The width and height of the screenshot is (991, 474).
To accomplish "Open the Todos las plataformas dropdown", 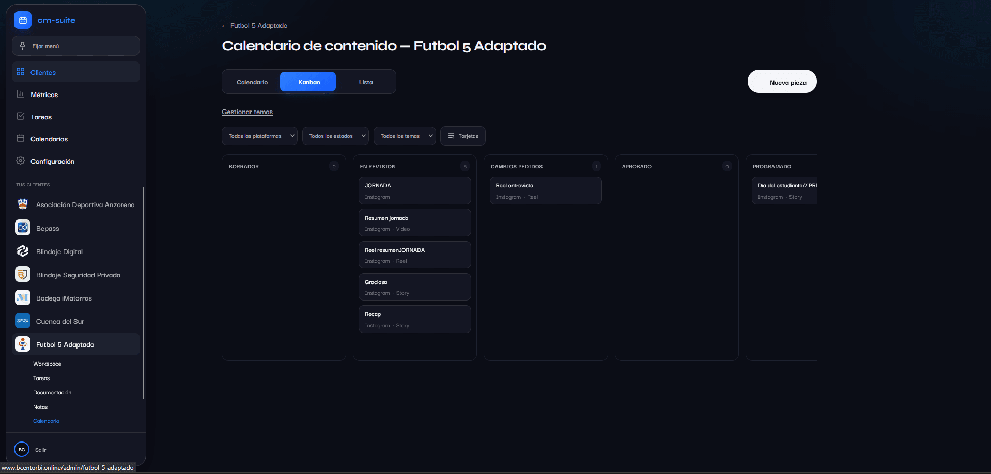I will pos(259,136).
